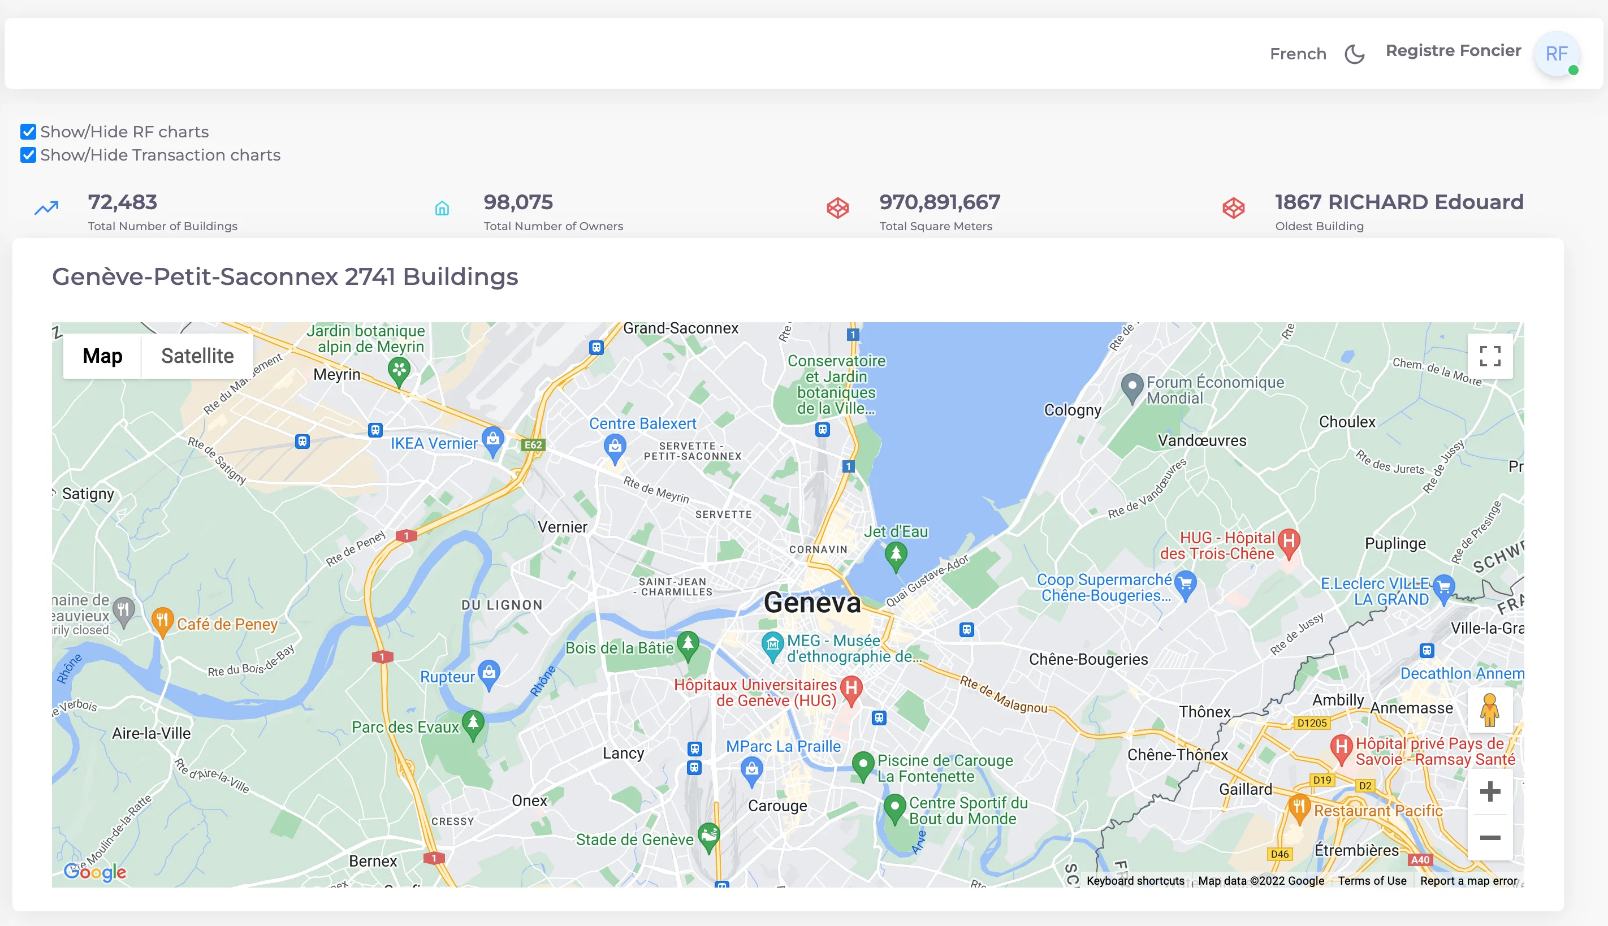Click the RF profile avatar
1608x926 pixels.
coord(1556,53)
